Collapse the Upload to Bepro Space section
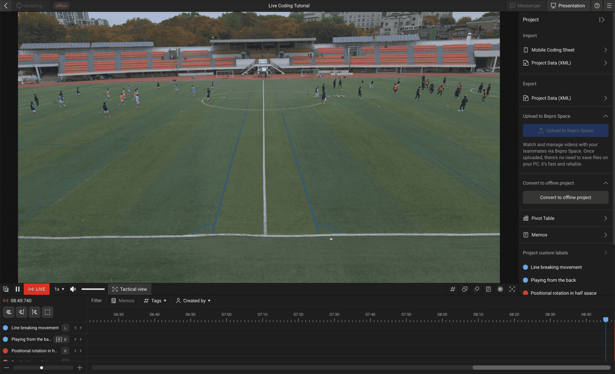 pyautogui.click(x=605, y=116)
